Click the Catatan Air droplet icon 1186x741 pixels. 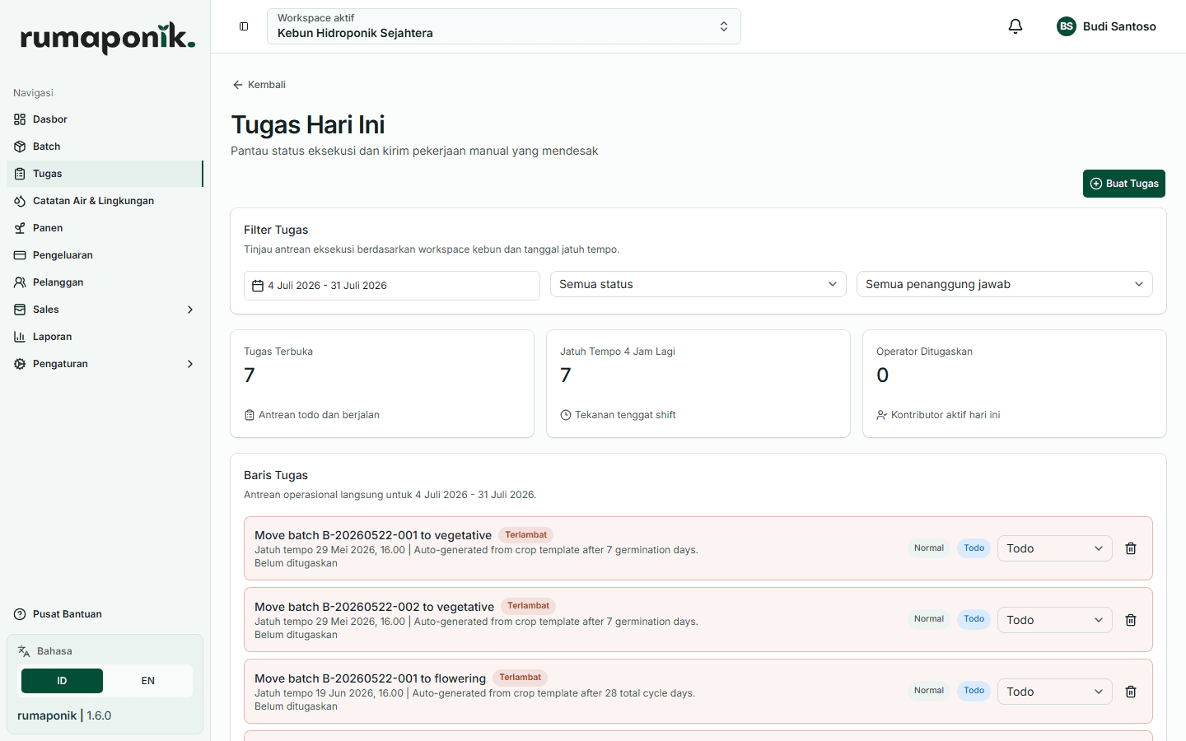tap(20, 201)
